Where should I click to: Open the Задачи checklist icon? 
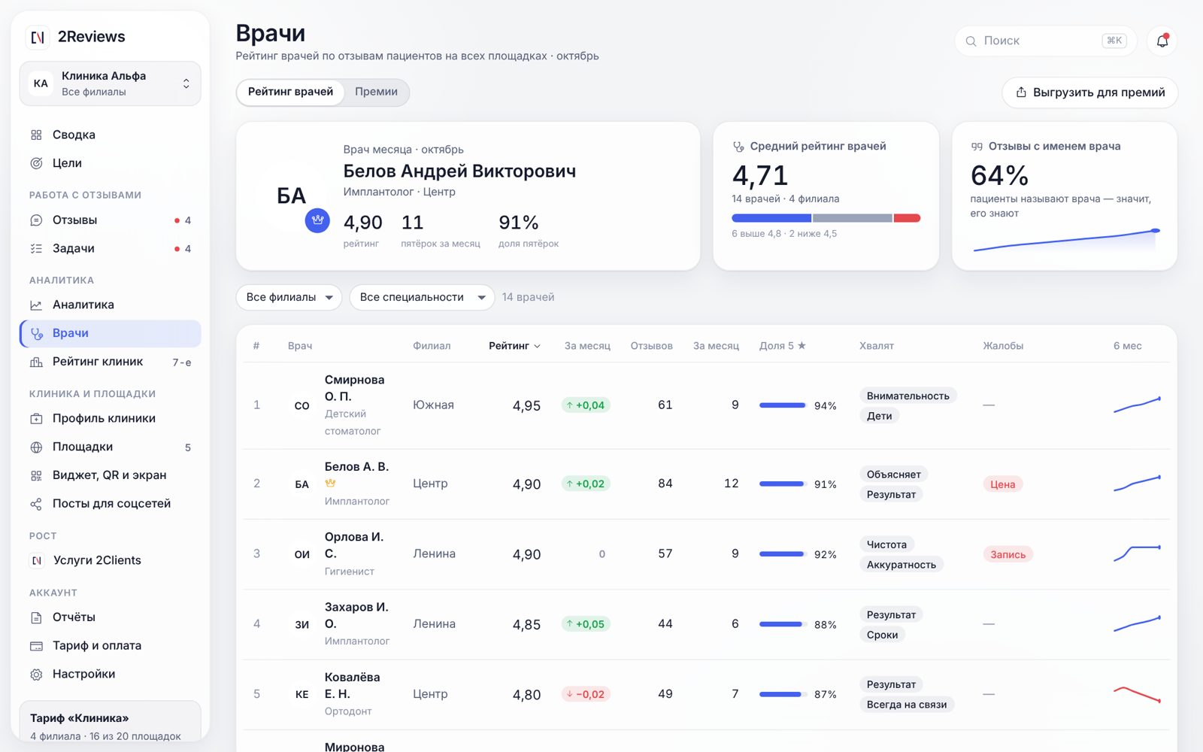click(x=36, y=249)
